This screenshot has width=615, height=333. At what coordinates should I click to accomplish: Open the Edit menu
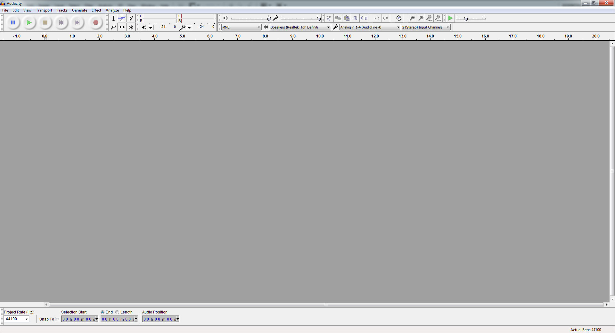[x=15, y=10]
